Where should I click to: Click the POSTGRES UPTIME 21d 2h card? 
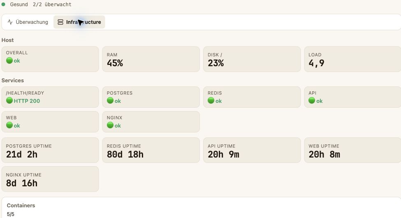50,150
